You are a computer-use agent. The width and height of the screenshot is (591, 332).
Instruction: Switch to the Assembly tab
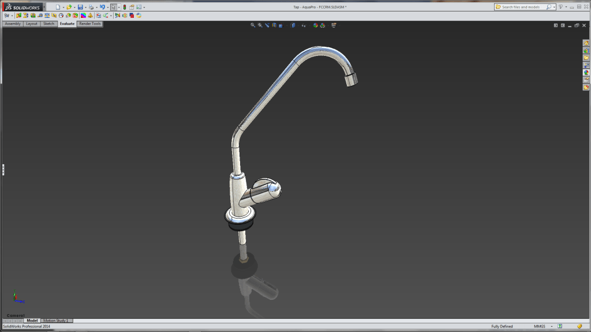pos(13,24)
